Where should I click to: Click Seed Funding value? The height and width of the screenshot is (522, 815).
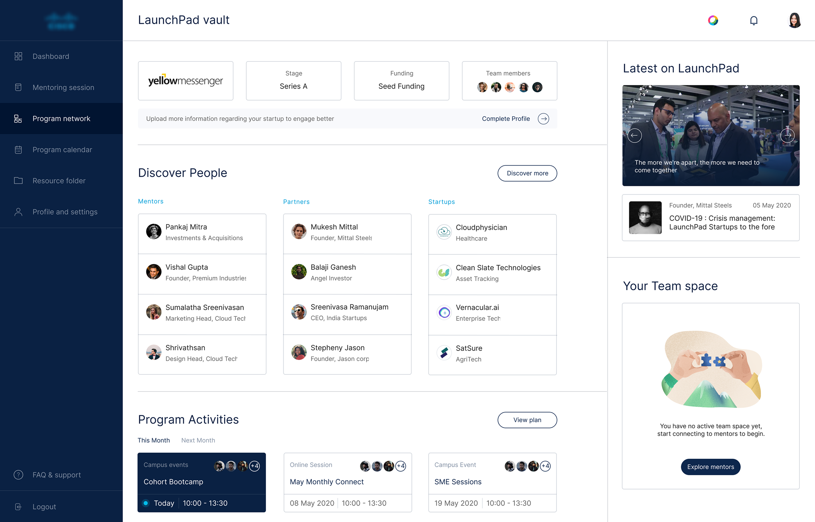point(401,86)
